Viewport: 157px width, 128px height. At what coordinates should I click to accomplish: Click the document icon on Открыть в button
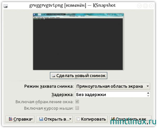(41, 119)
